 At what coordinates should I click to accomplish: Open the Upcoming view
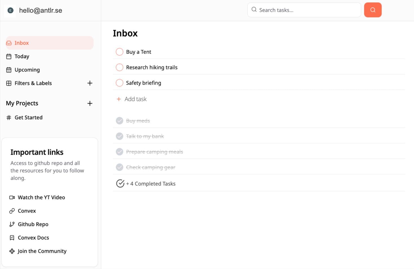[x=27, y=70]
